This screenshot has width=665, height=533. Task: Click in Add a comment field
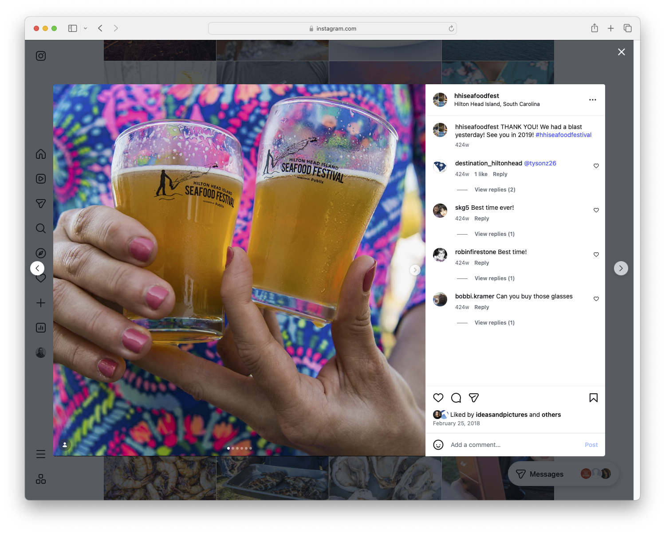(x=515, y=445)
